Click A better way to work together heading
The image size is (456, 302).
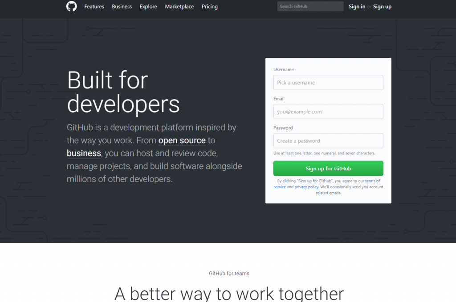click(229, 293)
